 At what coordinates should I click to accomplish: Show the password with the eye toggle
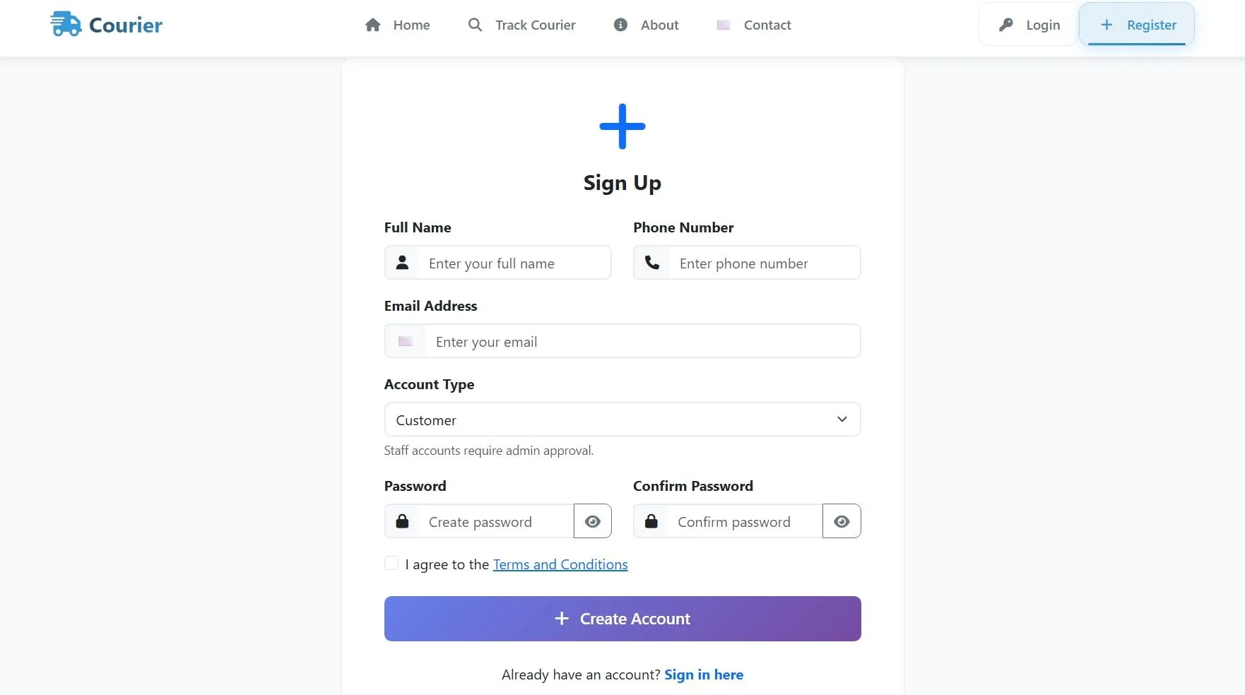[x=592, y=521]
